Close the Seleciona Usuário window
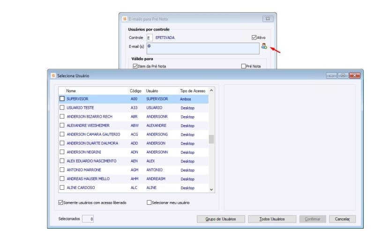This screenshot has width=375, height=231. coord(355,75)
